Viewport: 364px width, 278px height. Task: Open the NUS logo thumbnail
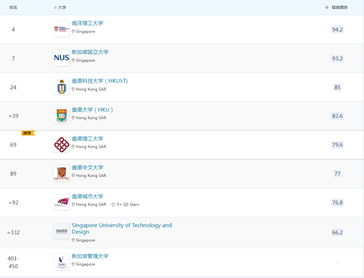click(62, 58)
